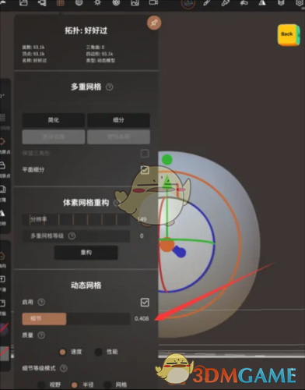Select the 网格 detail mode radio button
This screenshot has height=390, width=305.
pos(107,385)
